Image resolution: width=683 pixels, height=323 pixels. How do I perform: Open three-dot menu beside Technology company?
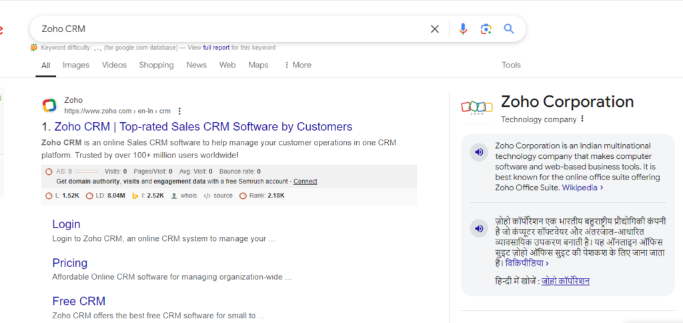[x=582, y=119]
